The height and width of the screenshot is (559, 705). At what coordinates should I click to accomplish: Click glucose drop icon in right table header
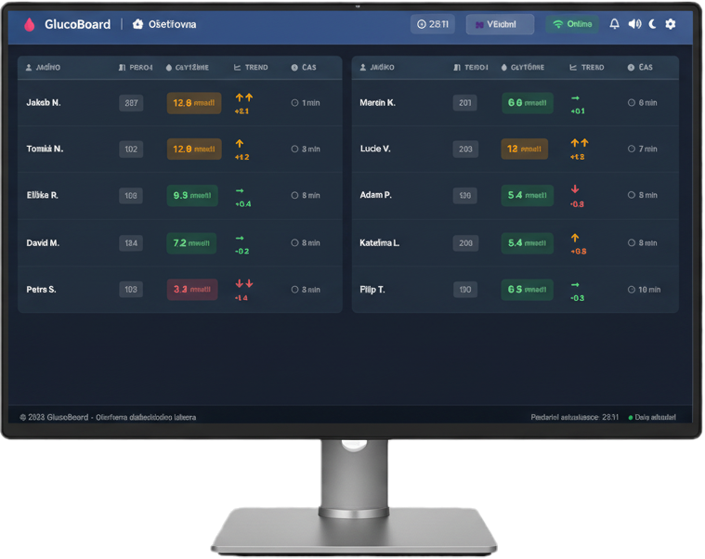(504, 68)
